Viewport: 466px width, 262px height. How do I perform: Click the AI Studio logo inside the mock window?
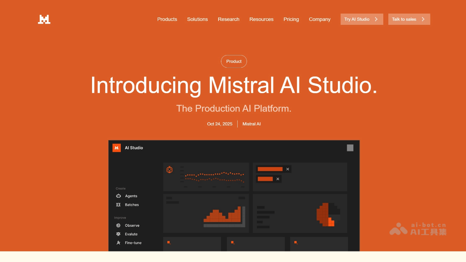(x=116, y=148)
